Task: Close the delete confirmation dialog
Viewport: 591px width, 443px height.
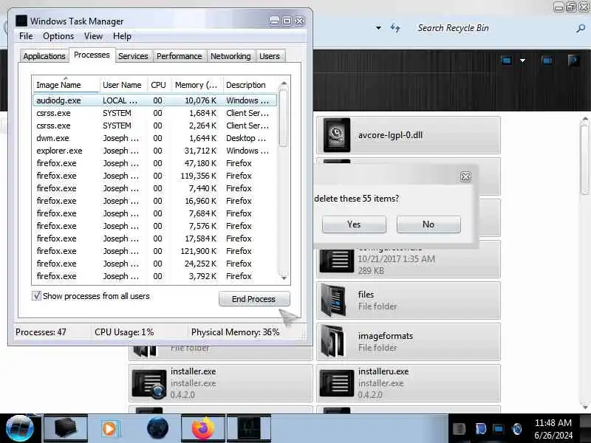Action: click(465, 176)
